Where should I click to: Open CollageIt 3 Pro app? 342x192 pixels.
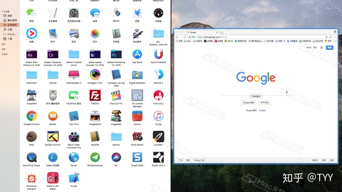click(x=95, y=75)
